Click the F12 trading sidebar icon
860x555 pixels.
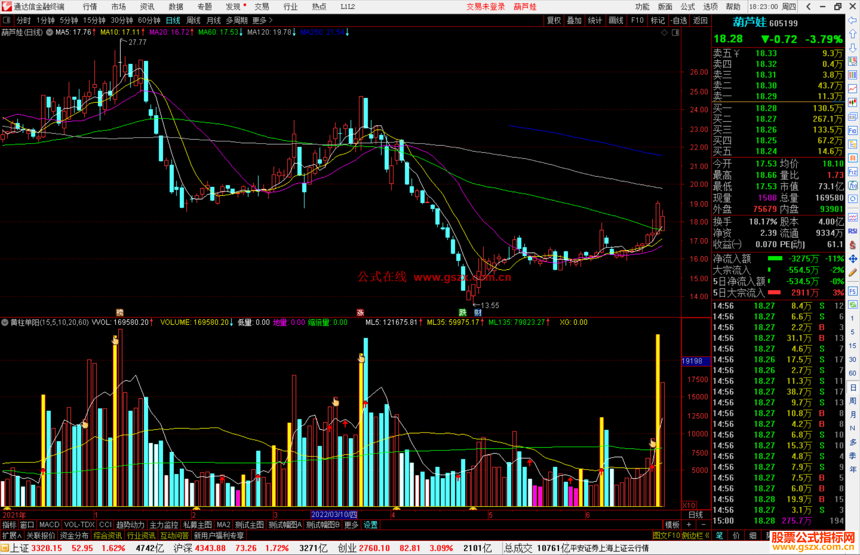click(x=852, y=172)
